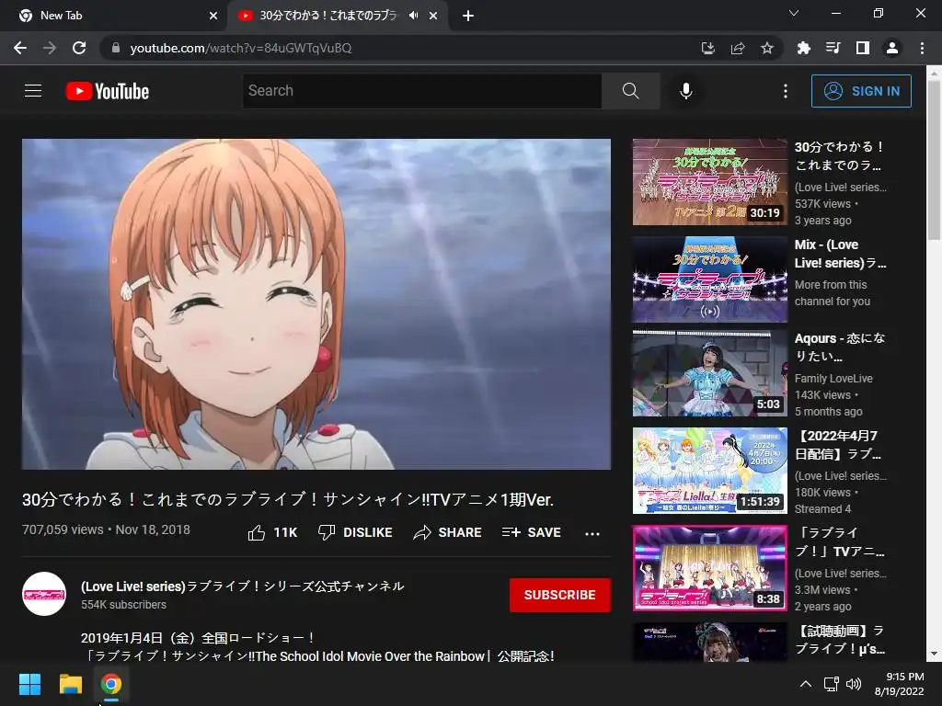
Task: Play the Aqours 5:03 video thumbnail
Action: [x=709, y=373]
